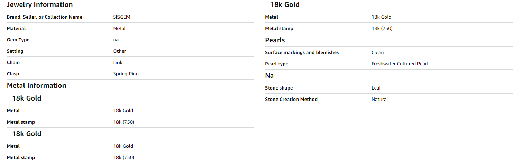Select the "Clean" surface value

pyautogui.click(x=378, y=52)
